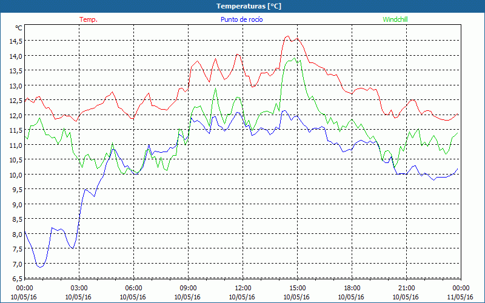Click the 13,5 y-axis value

tap(16, 71)
